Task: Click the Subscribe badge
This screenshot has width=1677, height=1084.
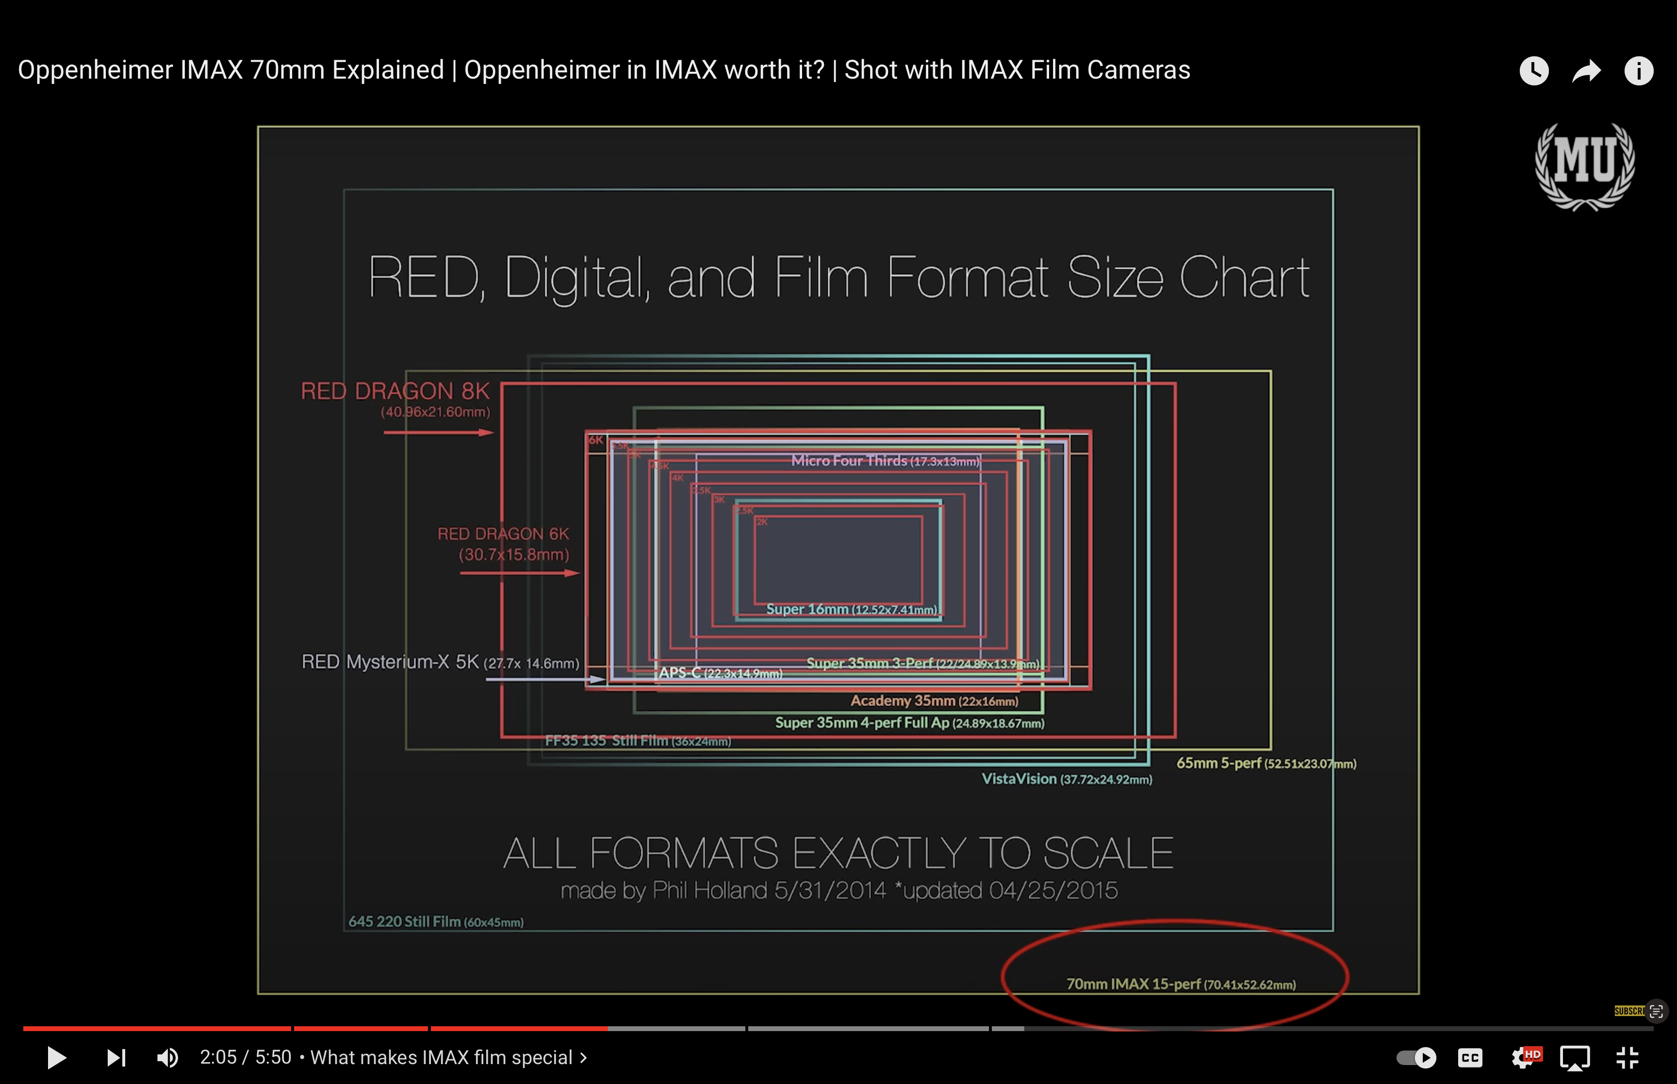Action: [x=1629, y=1011]
